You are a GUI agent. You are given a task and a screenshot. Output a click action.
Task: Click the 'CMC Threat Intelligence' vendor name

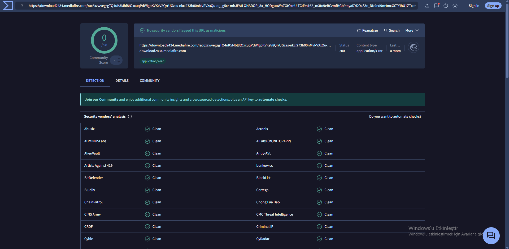click(x=275, y=214)
